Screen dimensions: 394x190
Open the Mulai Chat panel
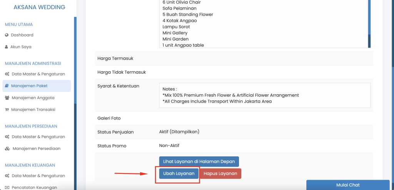tap(348, 185)
